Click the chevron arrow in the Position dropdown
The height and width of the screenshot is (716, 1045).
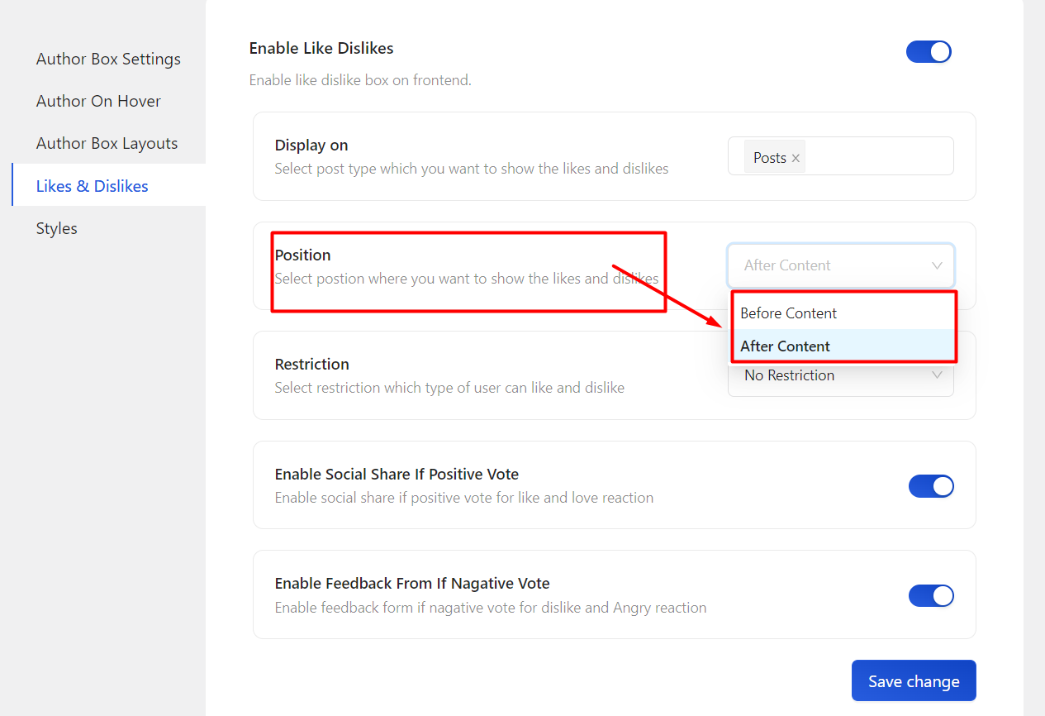point(937,265)
